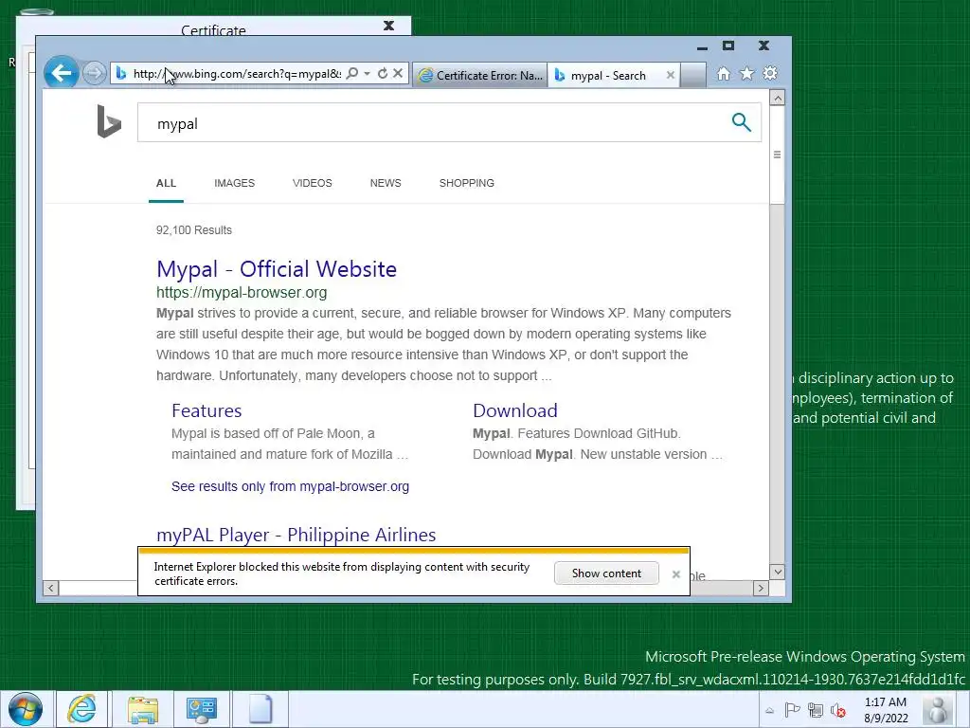Refresh the page with the reload icon
The image size is (970, 728).
383,74
